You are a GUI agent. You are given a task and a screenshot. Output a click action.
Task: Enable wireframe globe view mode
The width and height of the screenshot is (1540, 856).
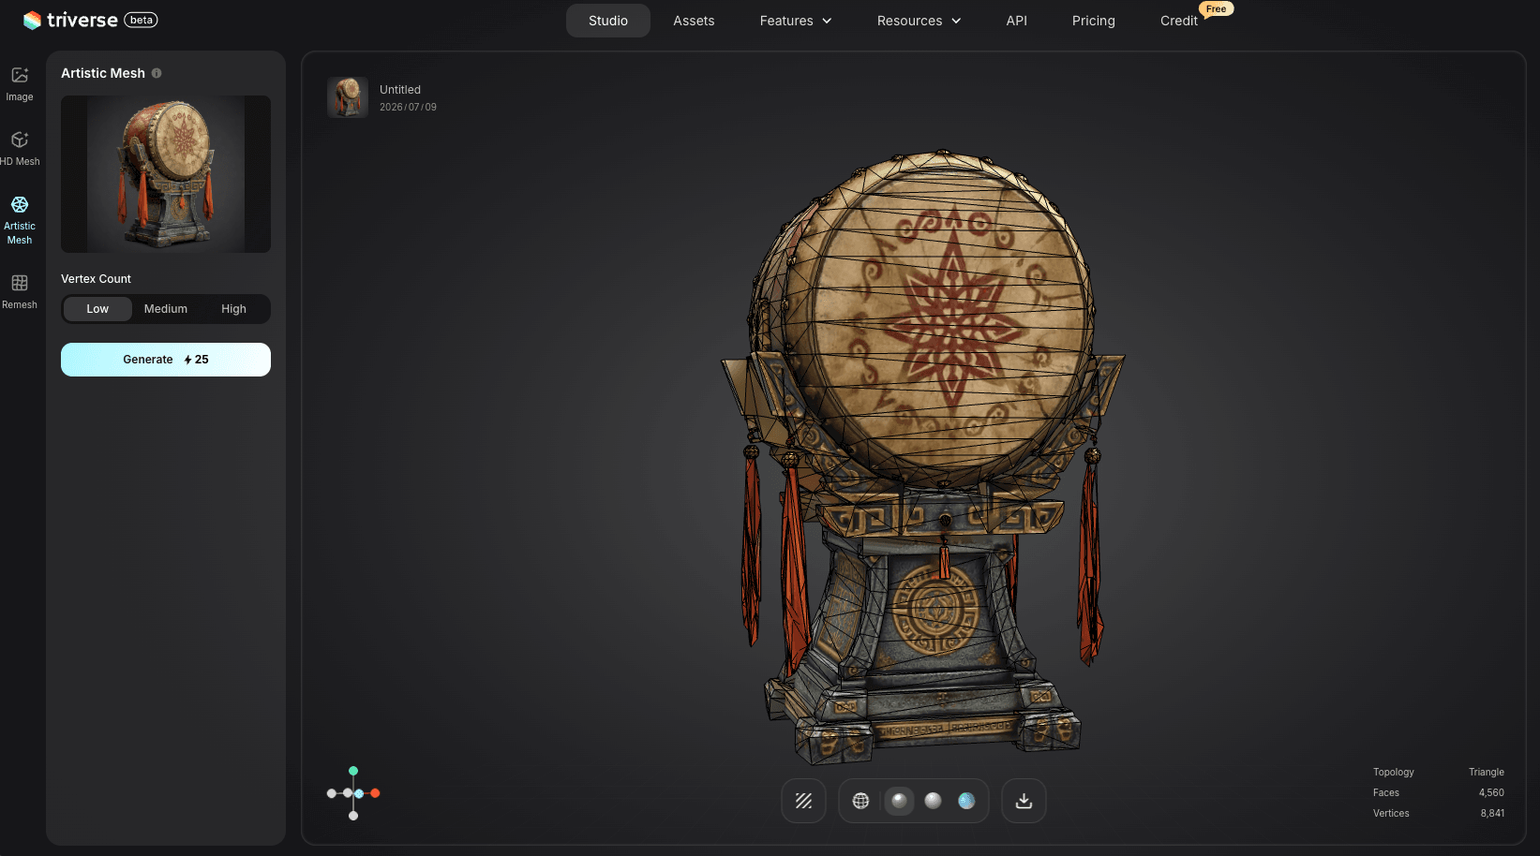(x=860, y=801)
